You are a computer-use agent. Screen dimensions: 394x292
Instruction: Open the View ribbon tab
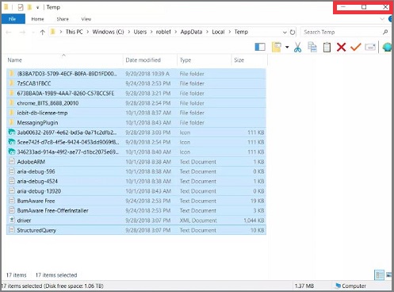[x=86, y=19]
